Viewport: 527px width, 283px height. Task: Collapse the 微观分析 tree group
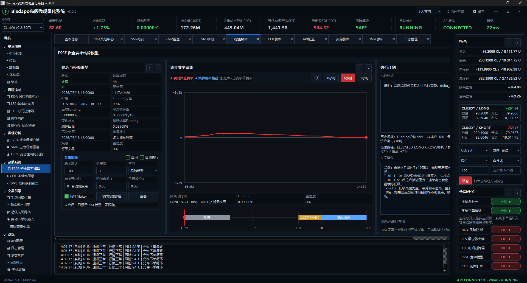point(5,133)
